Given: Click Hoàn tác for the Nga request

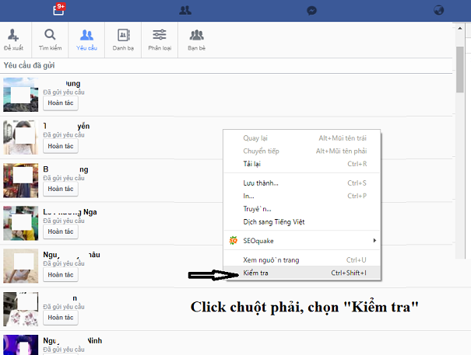Looking at the screenshot, I should click(61, 231).
